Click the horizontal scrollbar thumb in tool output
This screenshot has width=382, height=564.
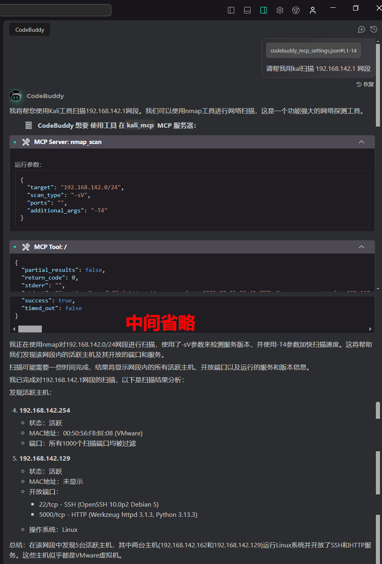30,329
